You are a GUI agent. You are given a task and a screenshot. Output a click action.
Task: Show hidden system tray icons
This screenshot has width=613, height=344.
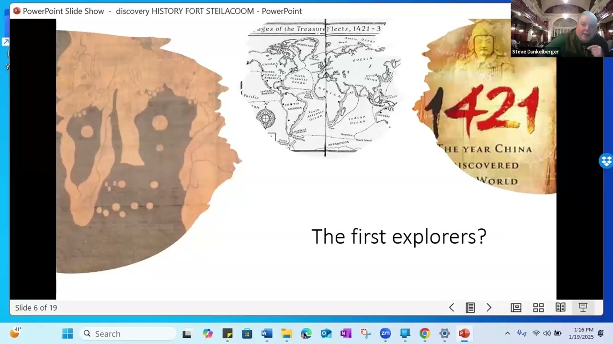click(x=508, y=333)
